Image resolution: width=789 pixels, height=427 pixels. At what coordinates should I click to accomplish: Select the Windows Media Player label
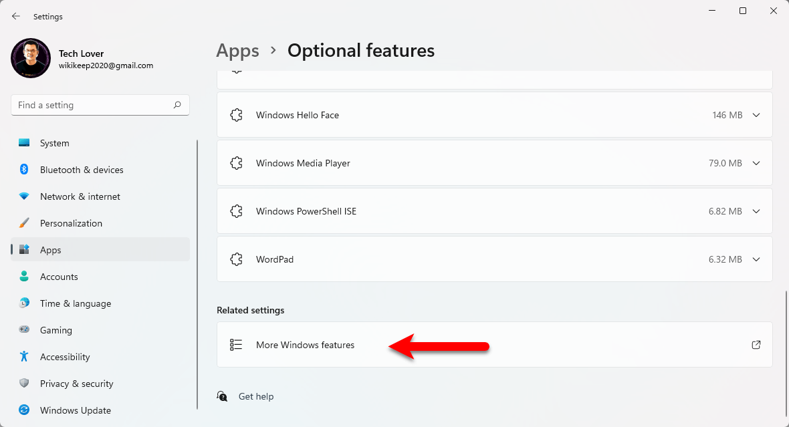[303, 164]
